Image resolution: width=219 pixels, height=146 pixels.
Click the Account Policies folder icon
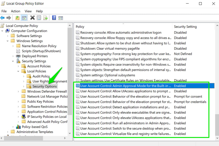(24, 66)
